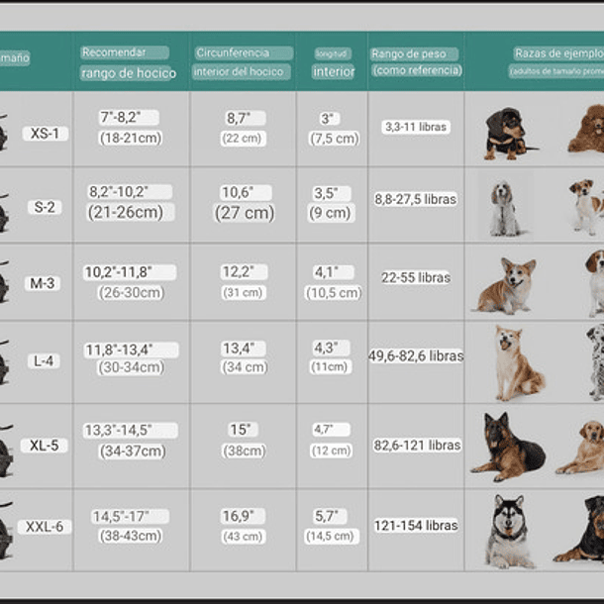Click the '(10,5 cm)' interior length value
Image resolution: width=604 pixels, height=604 pixels.
coord(334,293)
